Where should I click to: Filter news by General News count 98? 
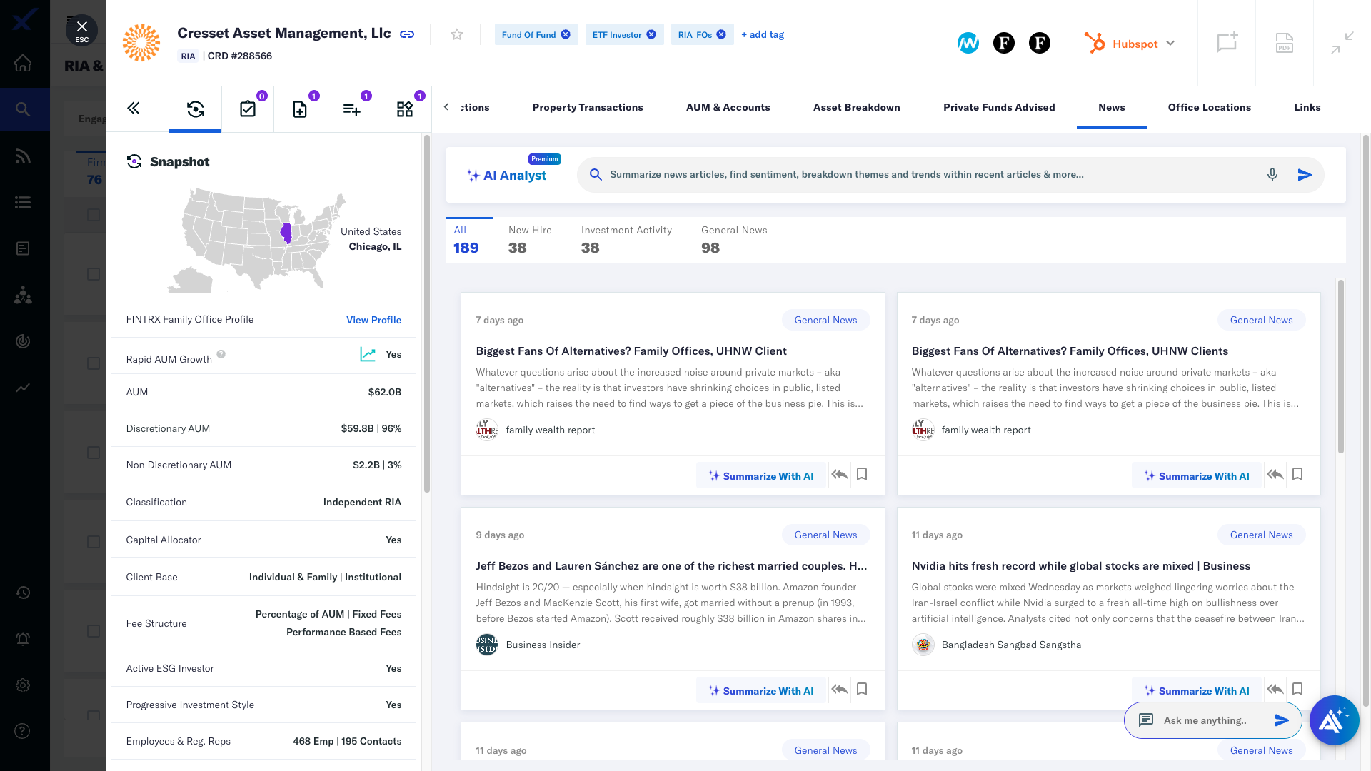pyautogui.click(x=734, y=240)
